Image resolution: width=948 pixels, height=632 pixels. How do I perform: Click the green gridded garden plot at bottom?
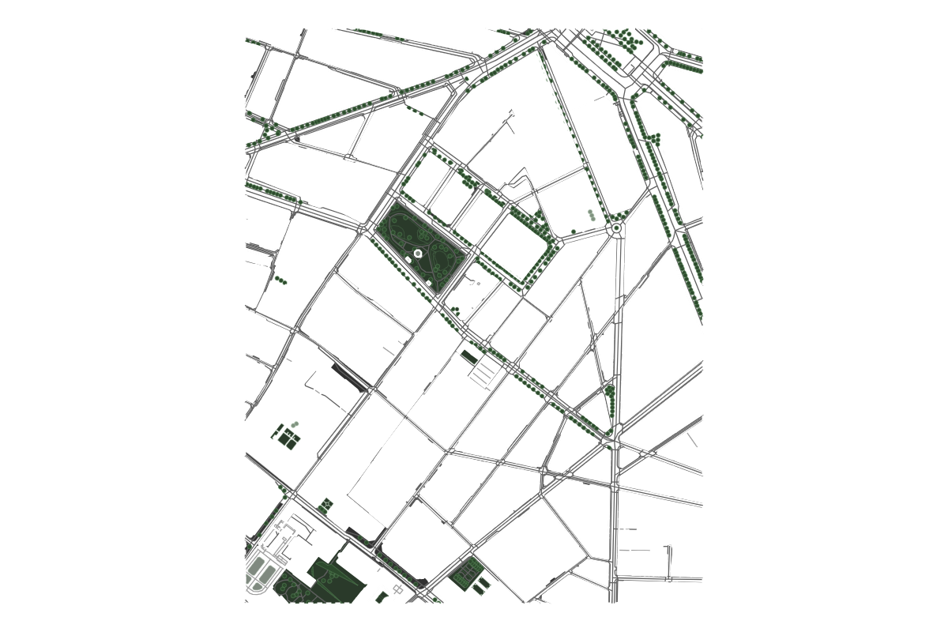pyautogui.click(x=466, y=573)
